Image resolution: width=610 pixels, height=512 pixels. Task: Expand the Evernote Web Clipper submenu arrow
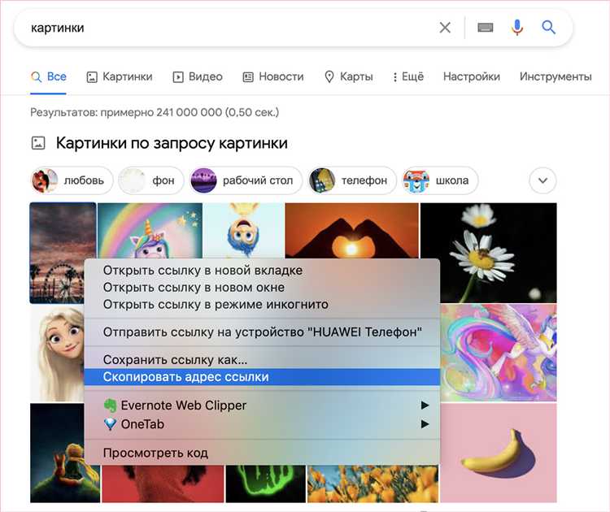[x=424, y=406]
